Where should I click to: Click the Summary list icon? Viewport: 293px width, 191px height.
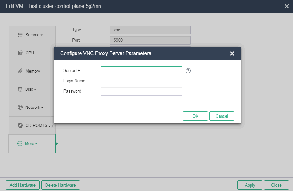point(20,35)
